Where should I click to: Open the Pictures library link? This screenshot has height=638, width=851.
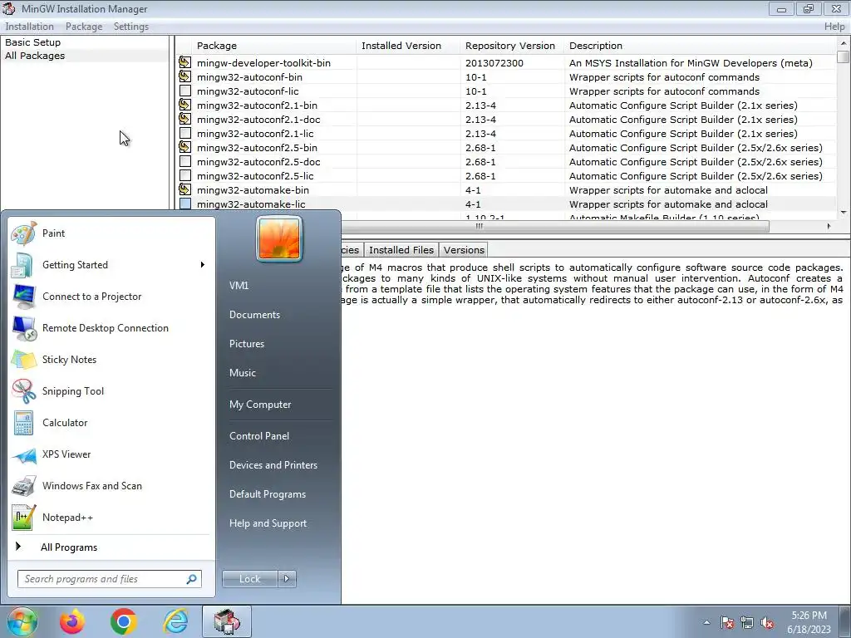pyautogui.click(x=246, y=344)
